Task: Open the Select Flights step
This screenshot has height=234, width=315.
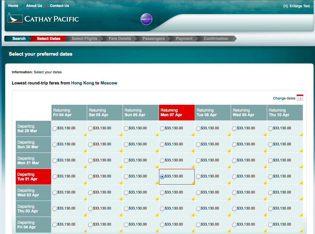Action: coord(84,39)
